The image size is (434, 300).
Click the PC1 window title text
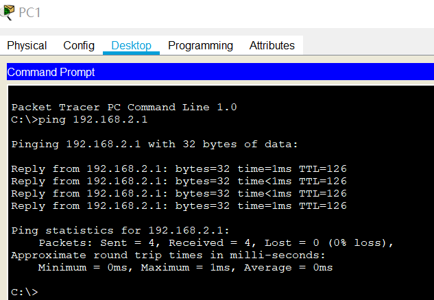click(x=30, y=13)
